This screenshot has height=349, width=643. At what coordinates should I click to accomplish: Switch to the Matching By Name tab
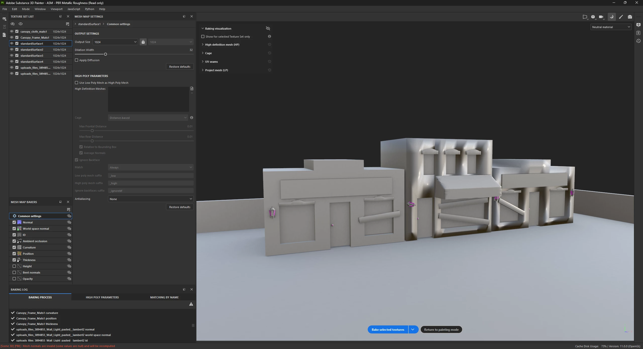(164, 297)
